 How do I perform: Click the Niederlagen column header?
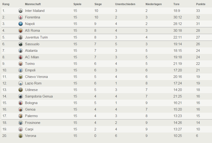click(154, 4)
